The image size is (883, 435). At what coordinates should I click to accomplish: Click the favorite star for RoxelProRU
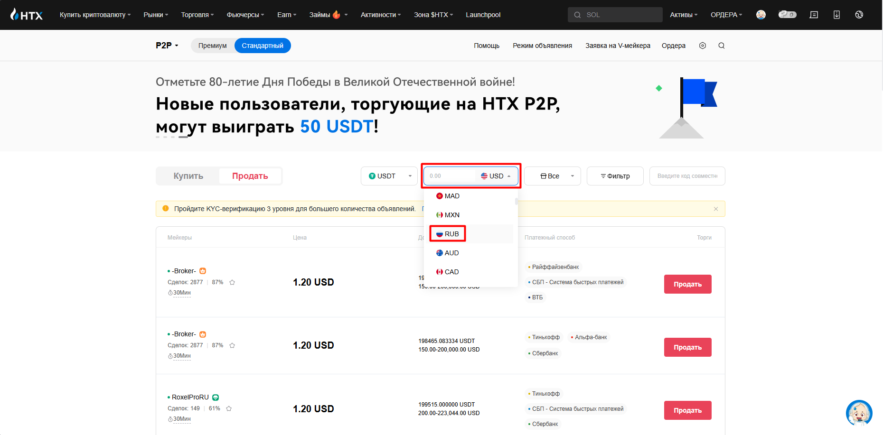coord(229,408)
